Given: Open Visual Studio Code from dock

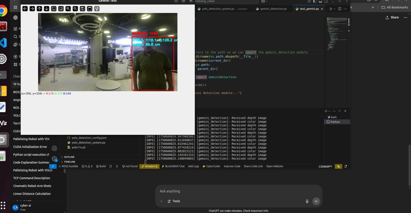Looking at the screenshot, I should point(3,43).
